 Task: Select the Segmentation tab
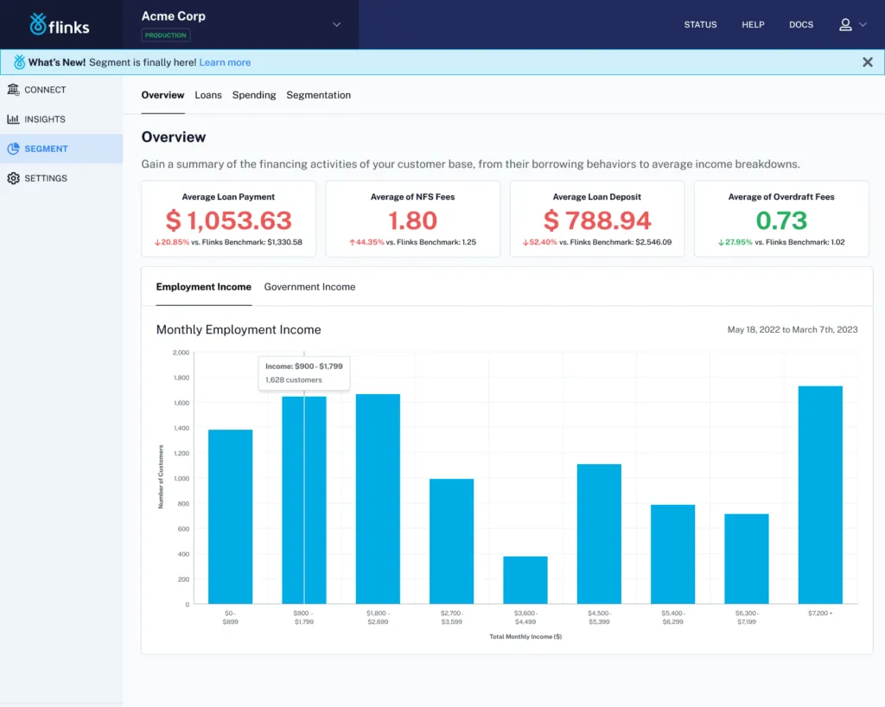coord(318,95)
